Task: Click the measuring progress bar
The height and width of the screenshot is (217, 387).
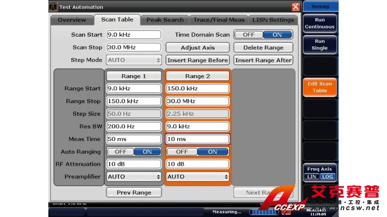Action: [x=264, y=212]
